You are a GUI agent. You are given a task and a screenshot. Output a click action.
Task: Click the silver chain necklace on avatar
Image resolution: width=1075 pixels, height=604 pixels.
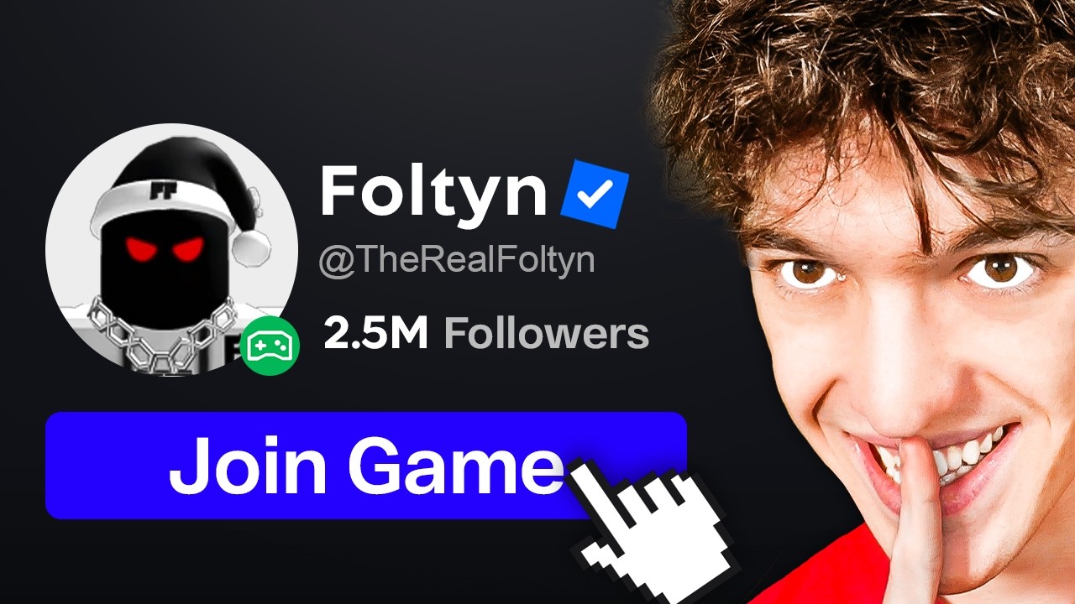164,334
